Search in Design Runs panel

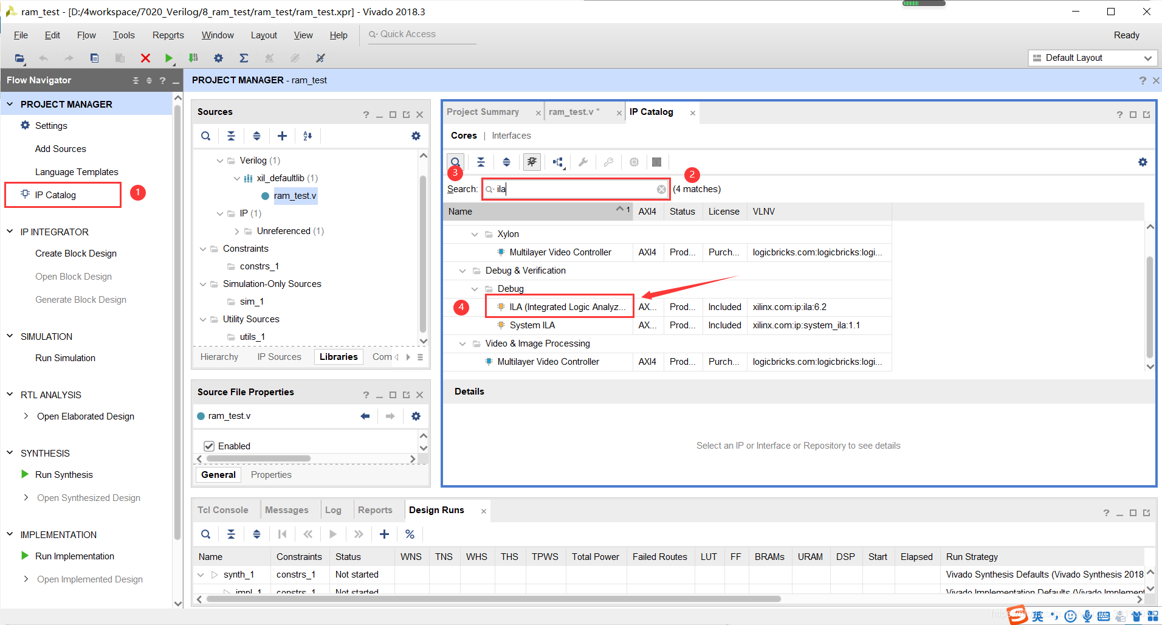[206, 534]
